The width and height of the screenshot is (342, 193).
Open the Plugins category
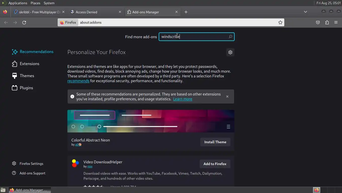coord(23,88)
